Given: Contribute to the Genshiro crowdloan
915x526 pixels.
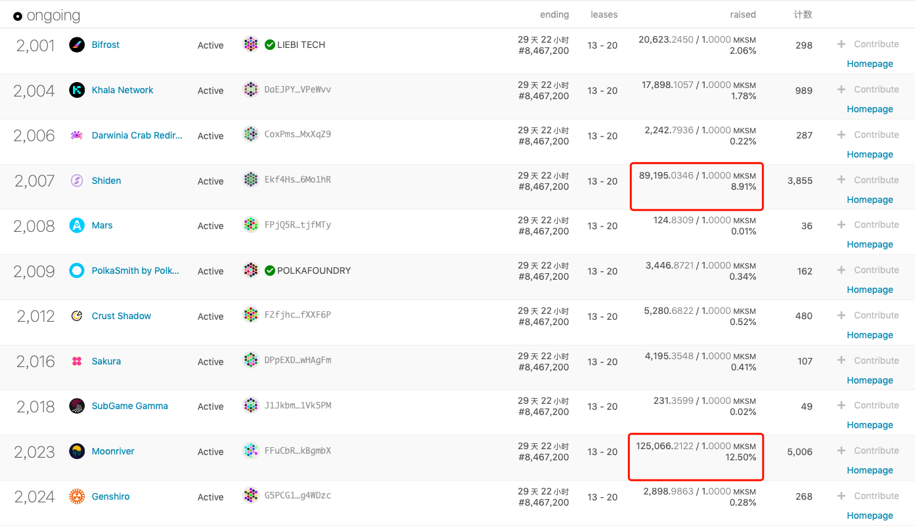Looking at the screenshot, I should 868,496.
